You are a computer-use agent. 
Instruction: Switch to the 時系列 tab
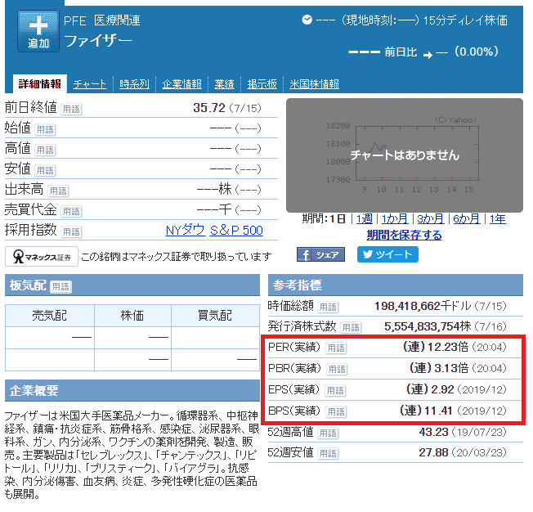pos(134,84)
